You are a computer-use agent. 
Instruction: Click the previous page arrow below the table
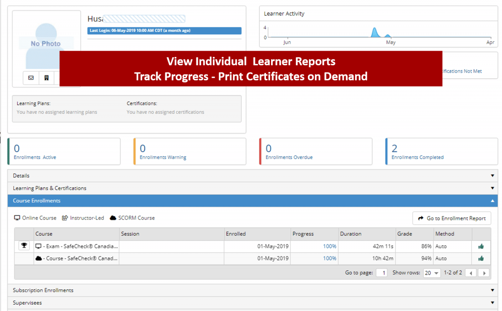click(x=471, y=272)
